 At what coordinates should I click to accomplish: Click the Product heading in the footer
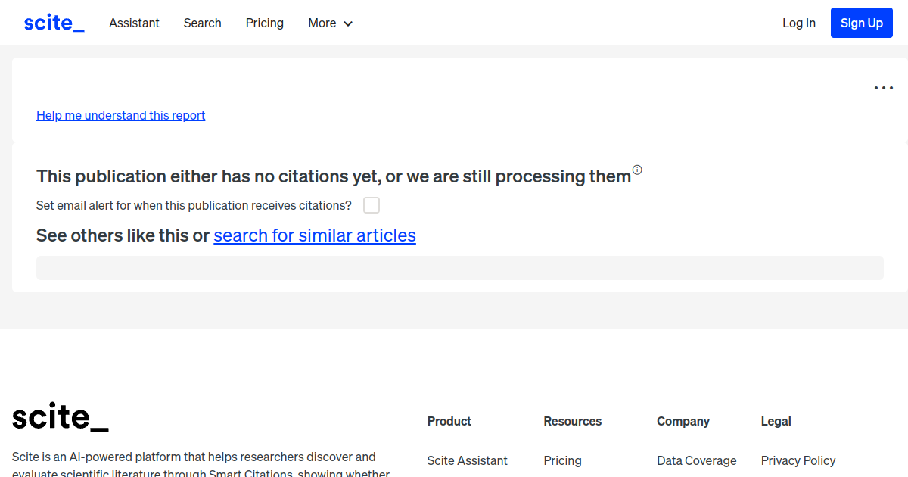pos(449,421)
